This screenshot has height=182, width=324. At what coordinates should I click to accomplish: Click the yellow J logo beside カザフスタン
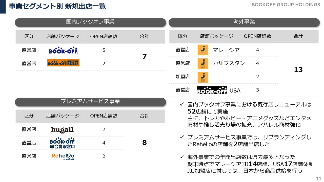203,64
